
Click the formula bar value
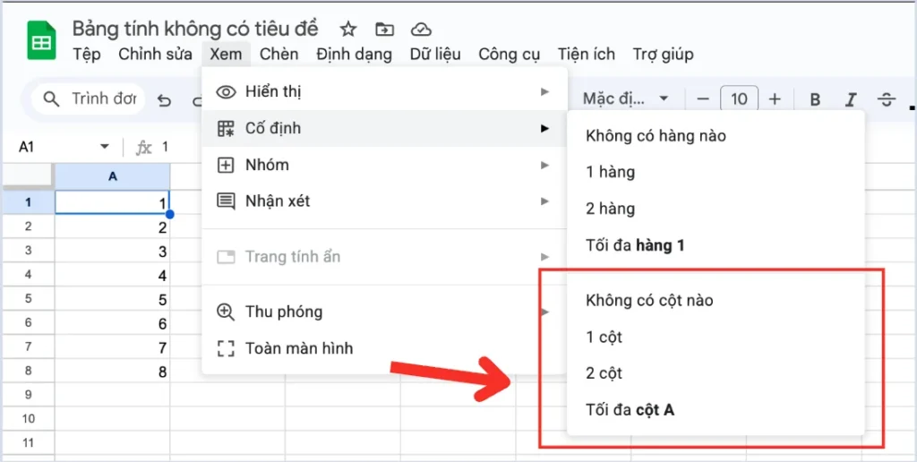(165, 148)
